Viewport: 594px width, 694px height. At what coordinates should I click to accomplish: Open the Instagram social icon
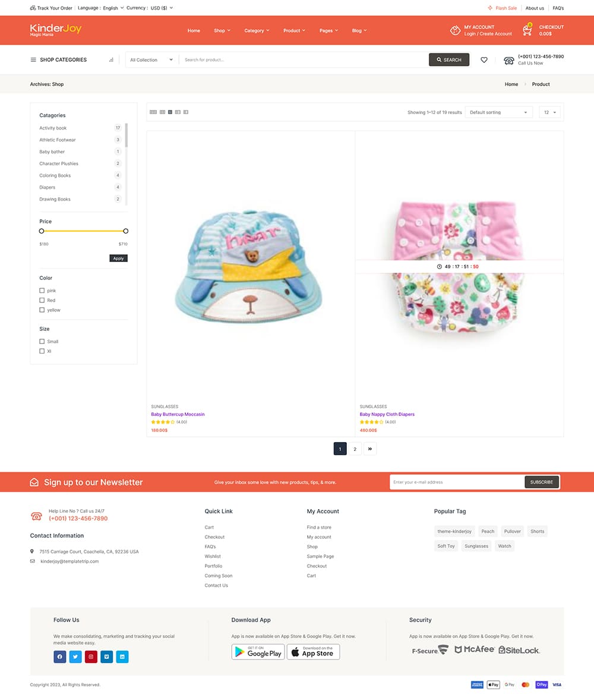(x=91, y=657)
